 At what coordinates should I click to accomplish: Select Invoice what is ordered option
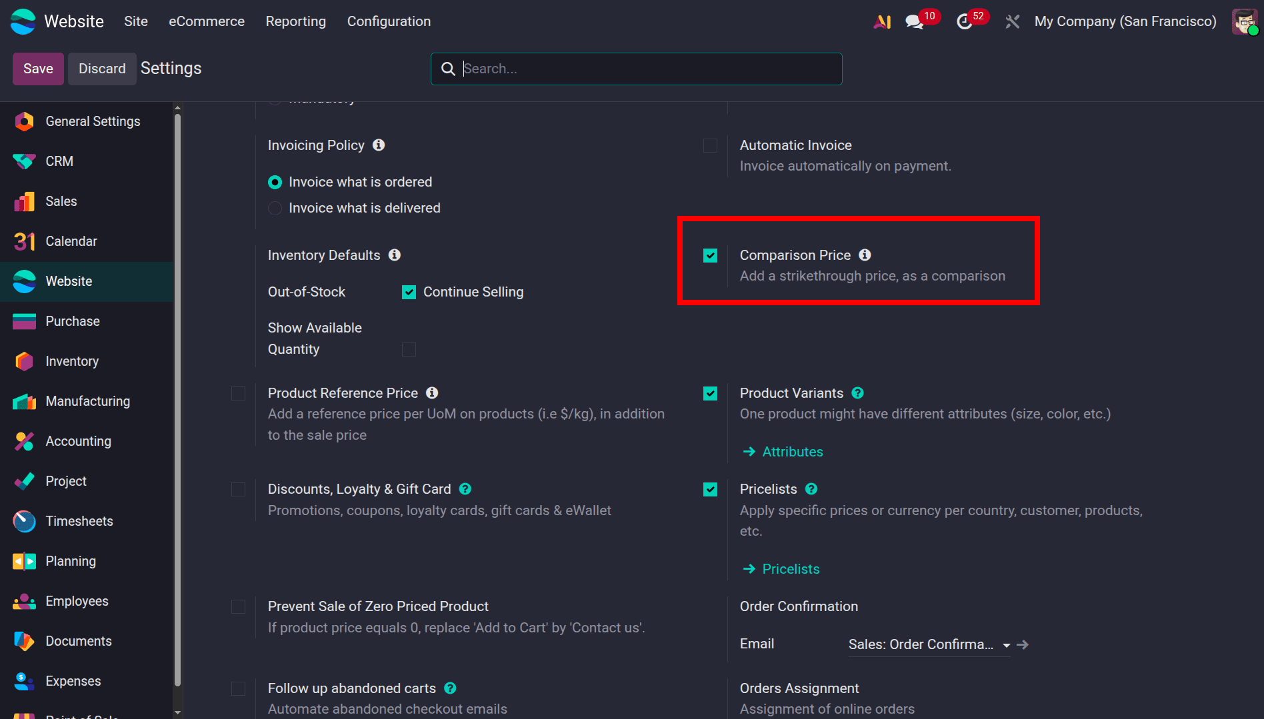[x=275, y=183]
